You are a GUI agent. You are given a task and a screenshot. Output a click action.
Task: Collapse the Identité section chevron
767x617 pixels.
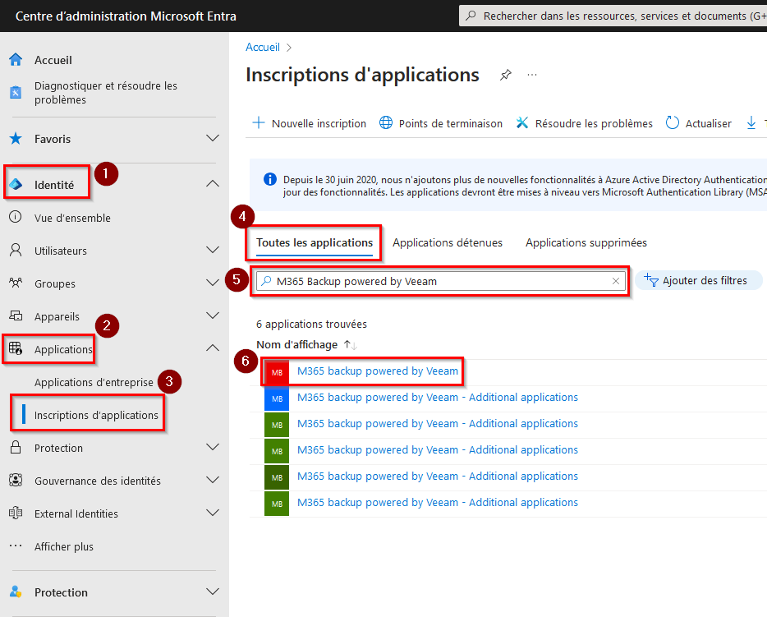point(213,184)
